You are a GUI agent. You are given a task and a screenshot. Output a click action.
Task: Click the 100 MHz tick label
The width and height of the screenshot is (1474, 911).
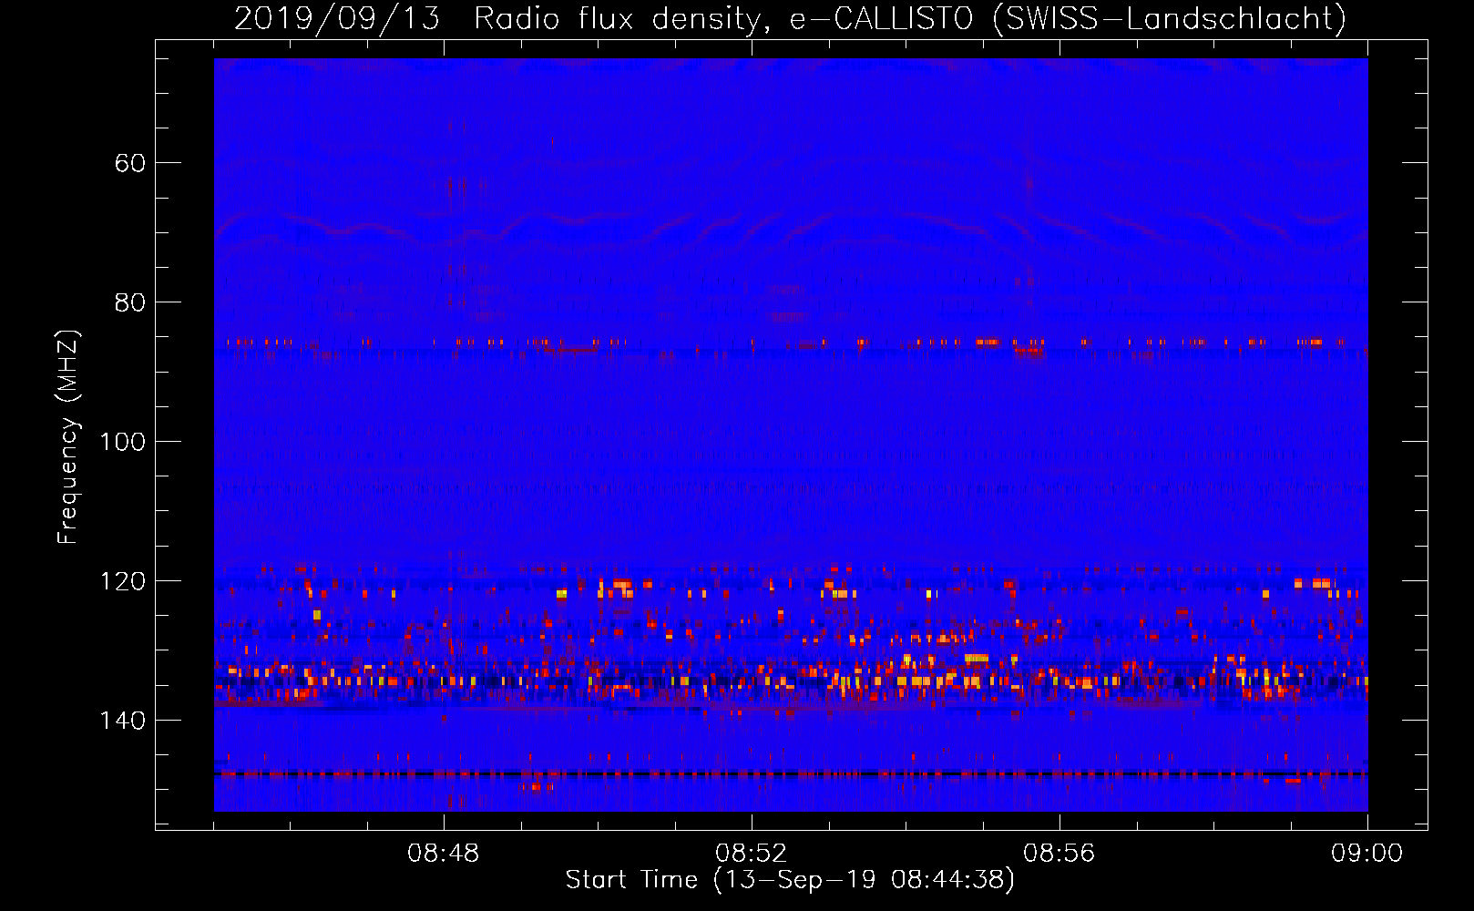(122, 442)
